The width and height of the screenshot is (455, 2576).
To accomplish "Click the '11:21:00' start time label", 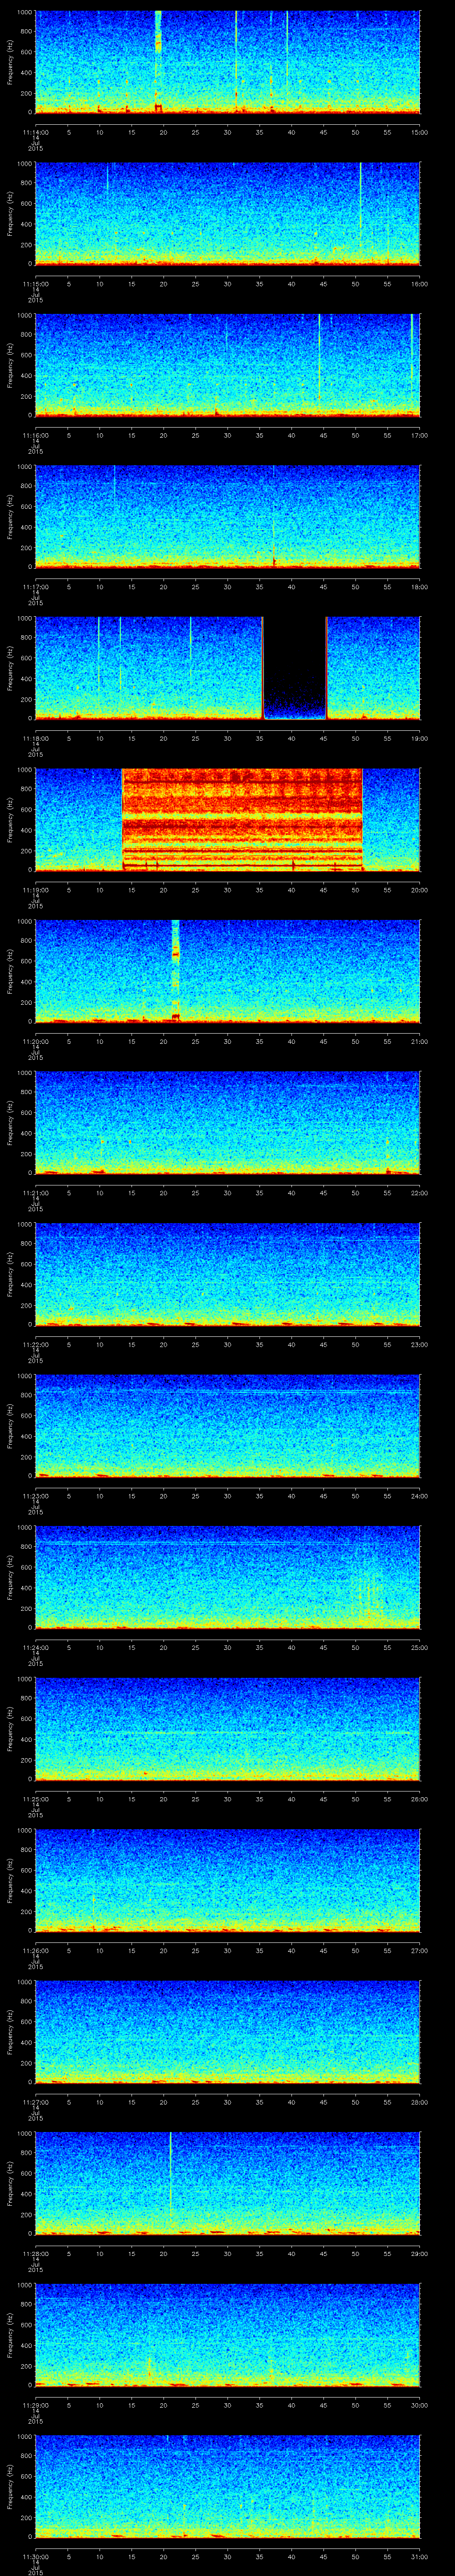I will (x=35, y=1193).
